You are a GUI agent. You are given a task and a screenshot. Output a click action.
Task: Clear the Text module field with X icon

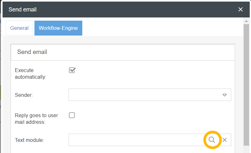(x=225, y=140)
